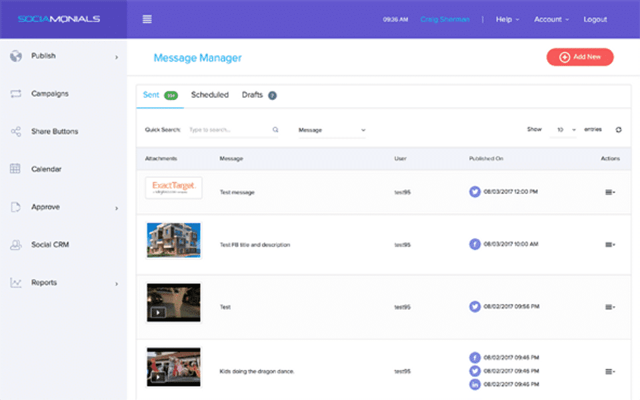Click the 'Test message' text
This screenshot has width=640, height=400.
pos(237,192)
